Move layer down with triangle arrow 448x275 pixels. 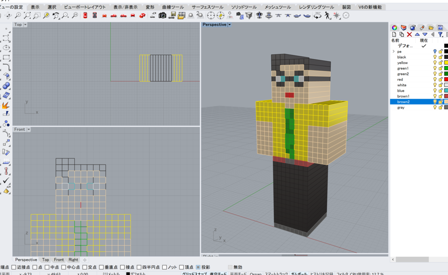(425, 34)
